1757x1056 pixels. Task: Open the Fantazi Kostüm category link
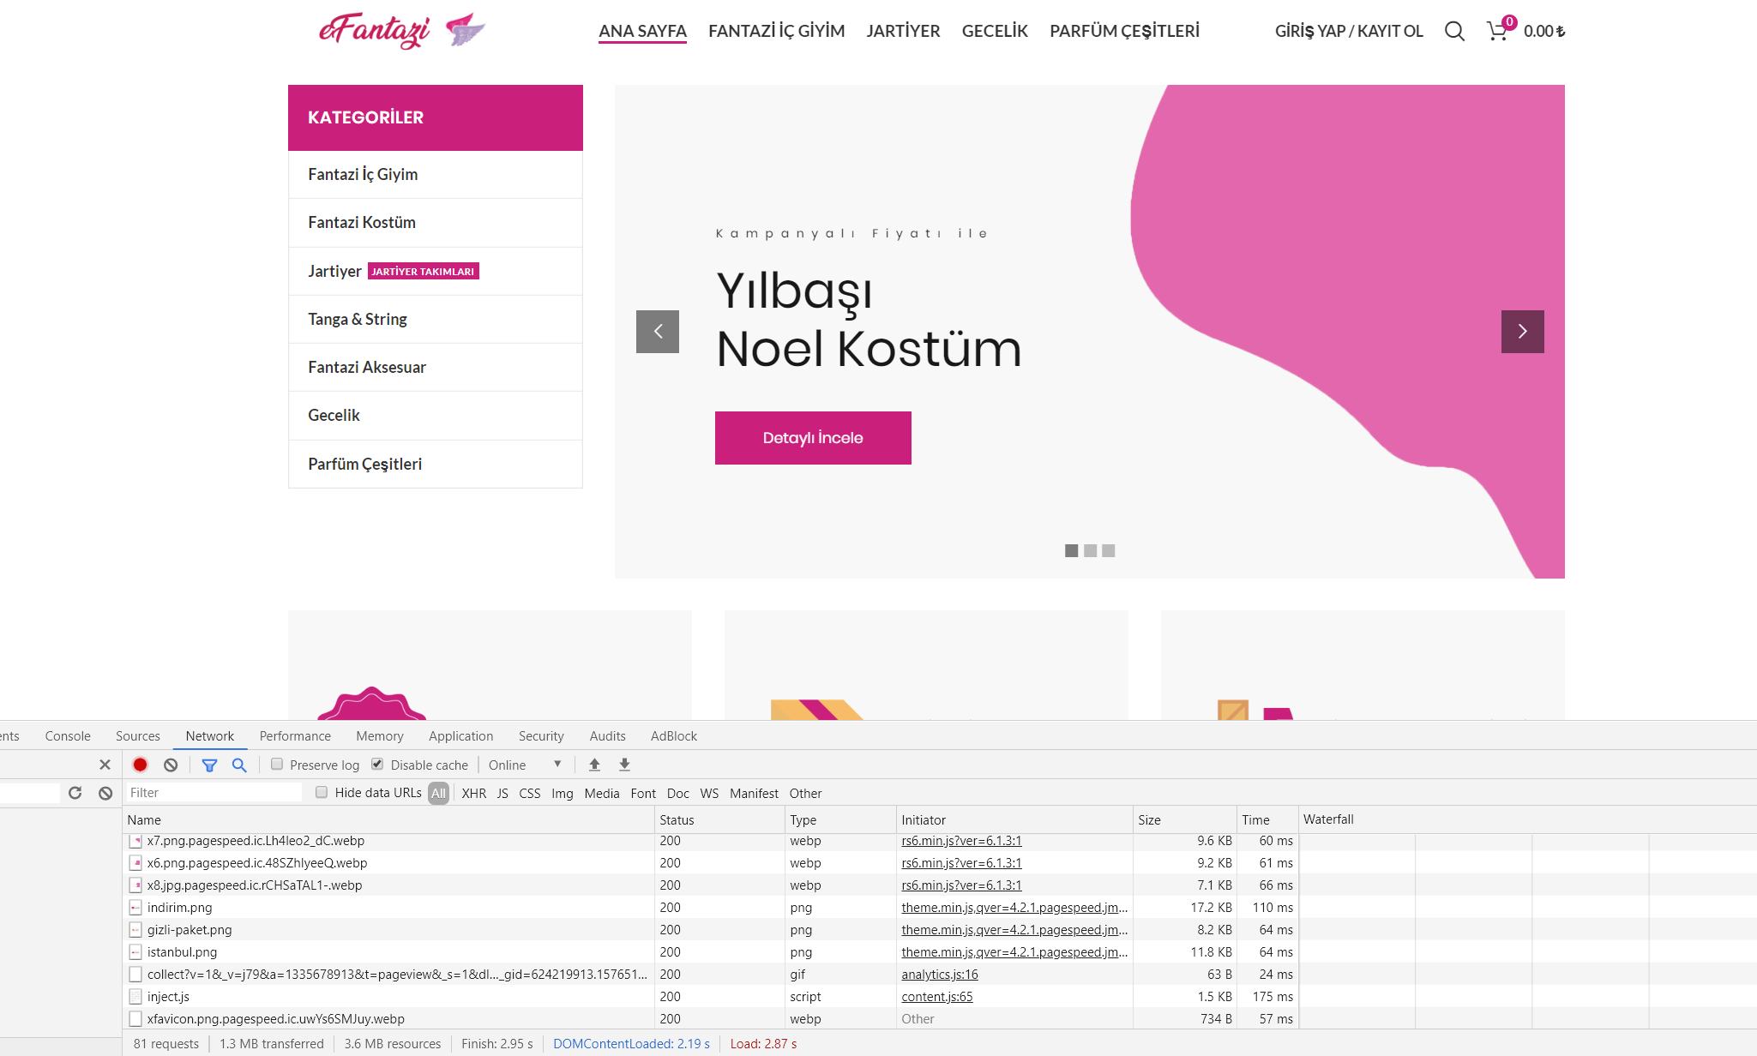click(x=362, y=223)
